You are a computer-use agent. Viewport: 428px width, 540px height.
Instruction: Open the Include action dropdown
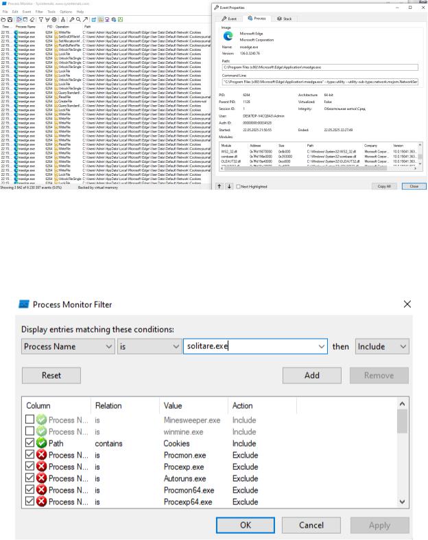point(382,346)
